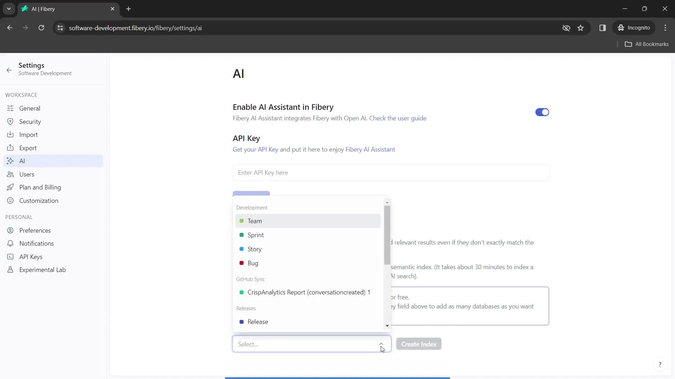Open the Get your API Key link
The image size is (675, 379).
256,149
